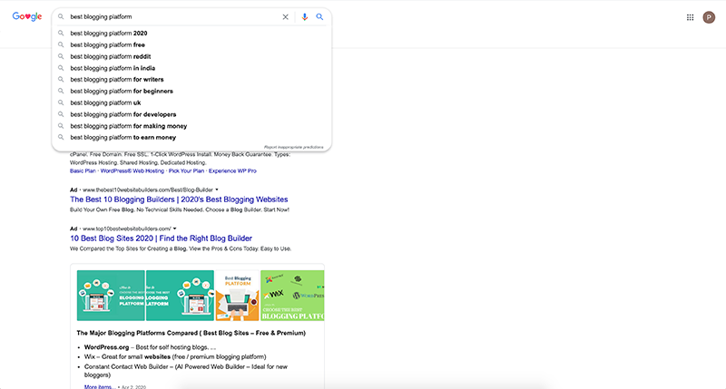The image size is (726, 389).
Task: Click the "Wix – Great for small websites" item
Action: click(175, 357)
